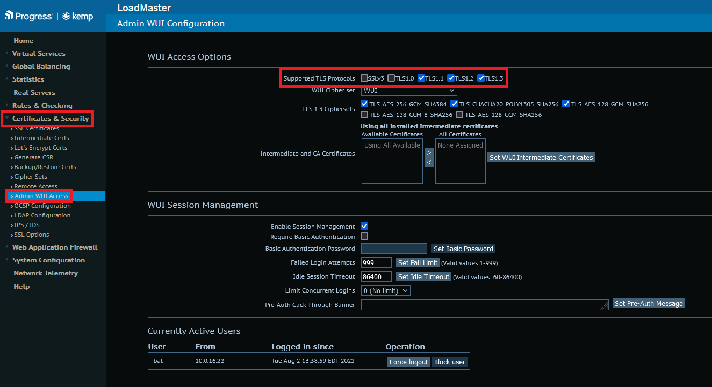Expand System Configuration menu
712x387 pixels.
pos(48,260)
